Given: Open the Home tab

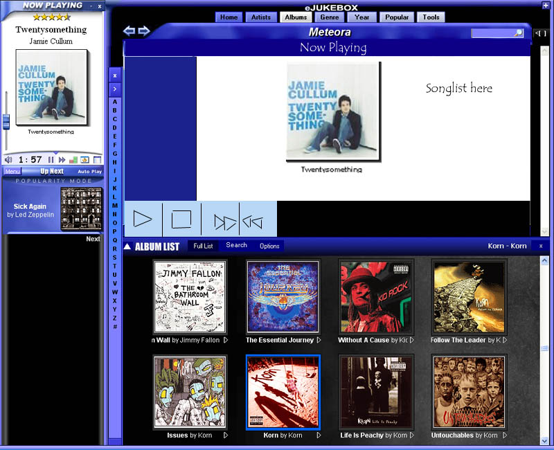Looking at the screenshot, I should coord(229,17).
